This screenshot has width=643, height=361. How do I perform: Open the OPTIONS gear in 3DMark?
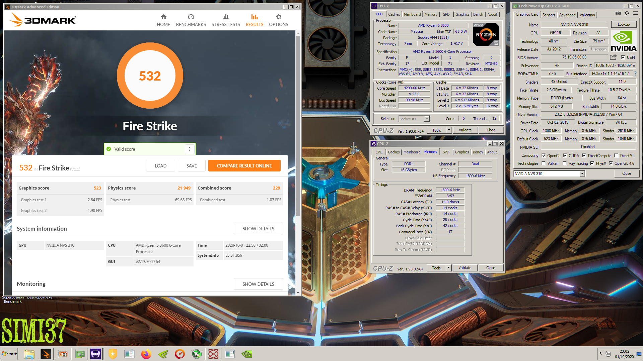[x=278, y=20]
